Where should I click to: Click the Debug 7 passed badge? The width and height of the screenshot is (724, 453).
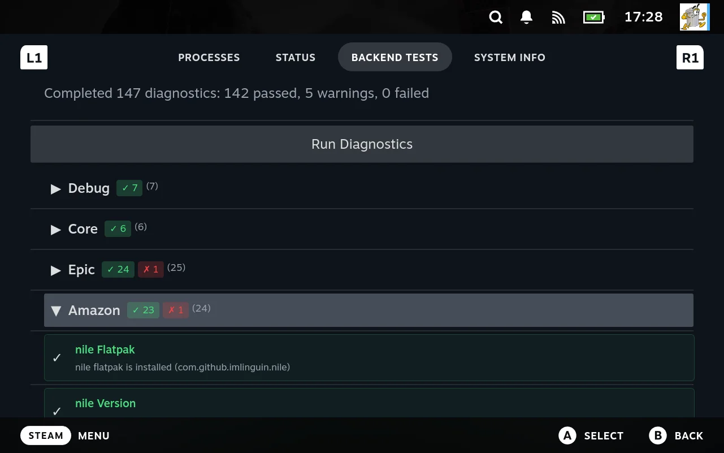tap(129, 188)
